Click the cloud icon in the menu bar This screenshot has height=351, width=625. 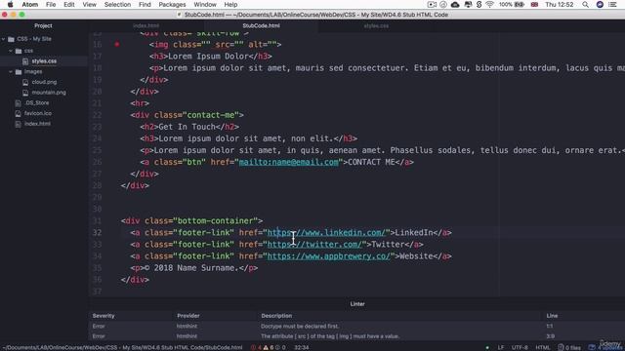click(x=455, y=4)
